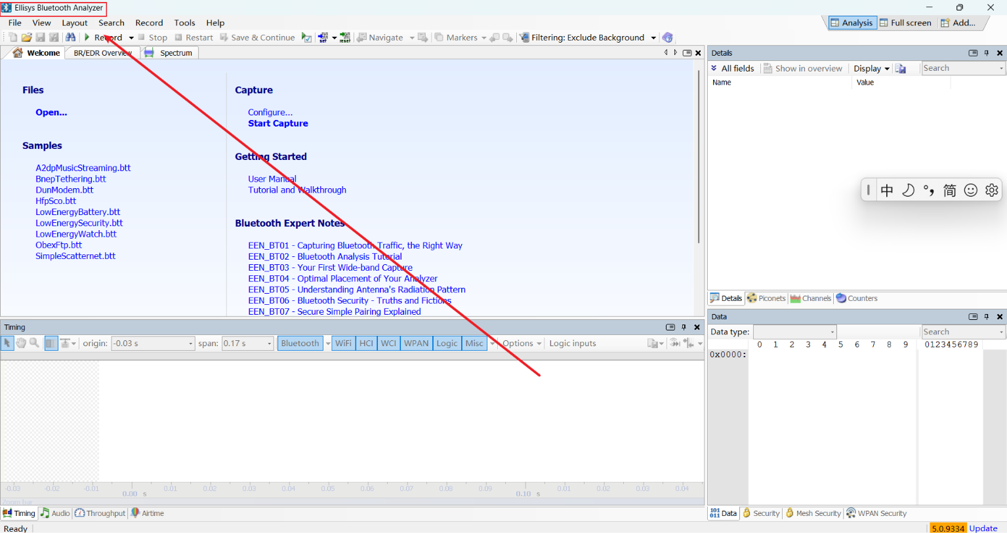Click the IME punctuation mode icon

[929, 190]
